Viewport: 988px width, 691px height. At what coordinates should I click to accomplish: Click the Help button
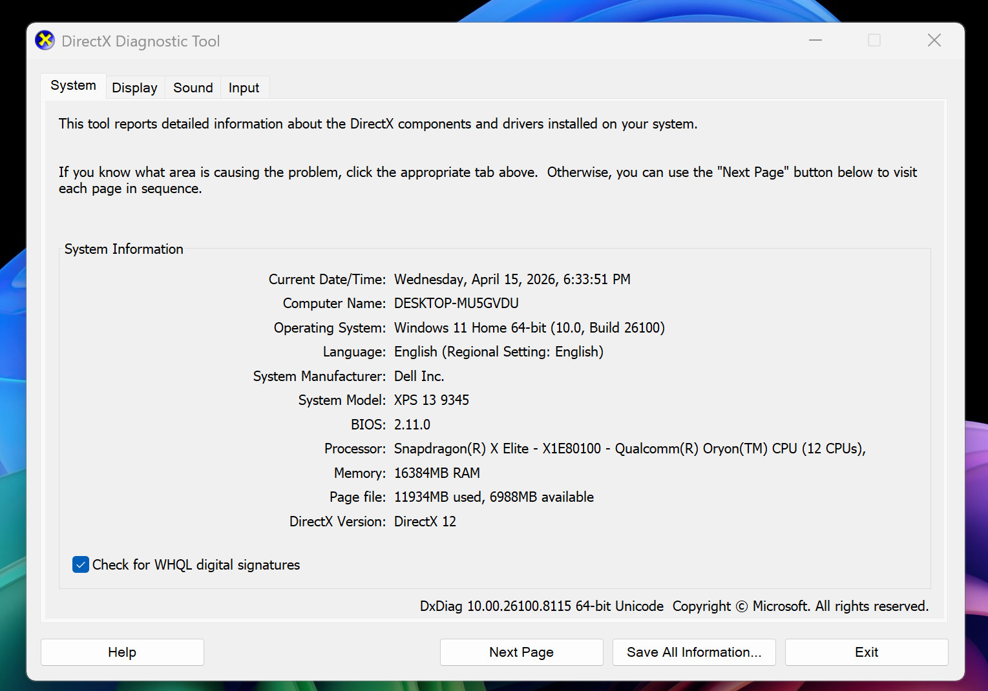coord(122,652)
